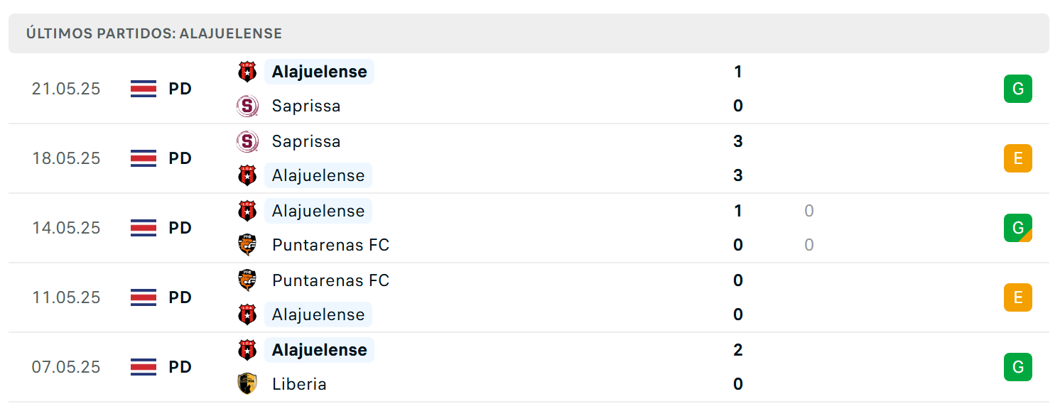Click Alajuelense crest in 21.05.25 match

(247, 72)
